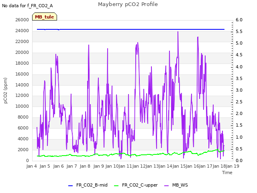Toggle the FR_CO2_C-upper legend entry
257x193 pixels.
136,185
